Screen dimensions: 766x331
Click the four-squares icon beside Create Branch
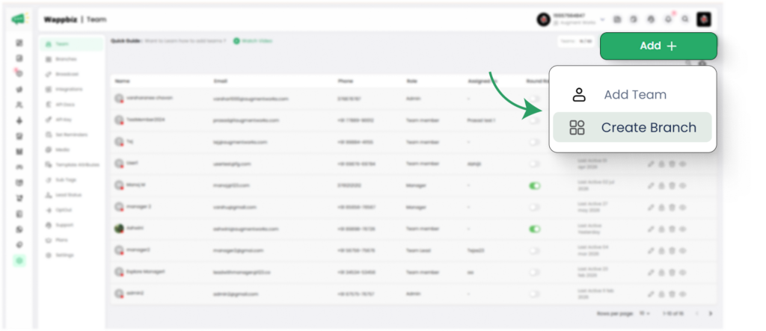coord(577,128)
